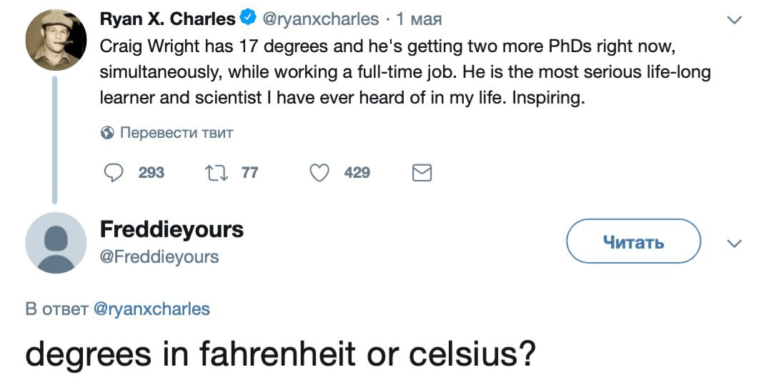Image resolution: width=759 pixels, height=383 pixels.
Task: Open Freddieyours default avatar
Action: (x=56, y=243)
